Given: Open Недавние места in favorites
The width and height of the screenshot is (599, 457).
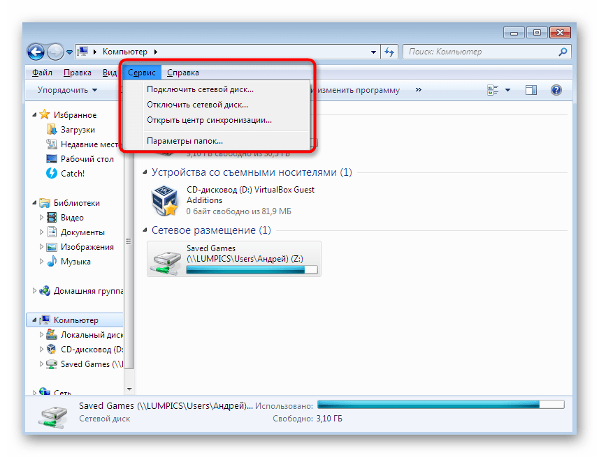Looking at the screenshot, I should [89, 144].
